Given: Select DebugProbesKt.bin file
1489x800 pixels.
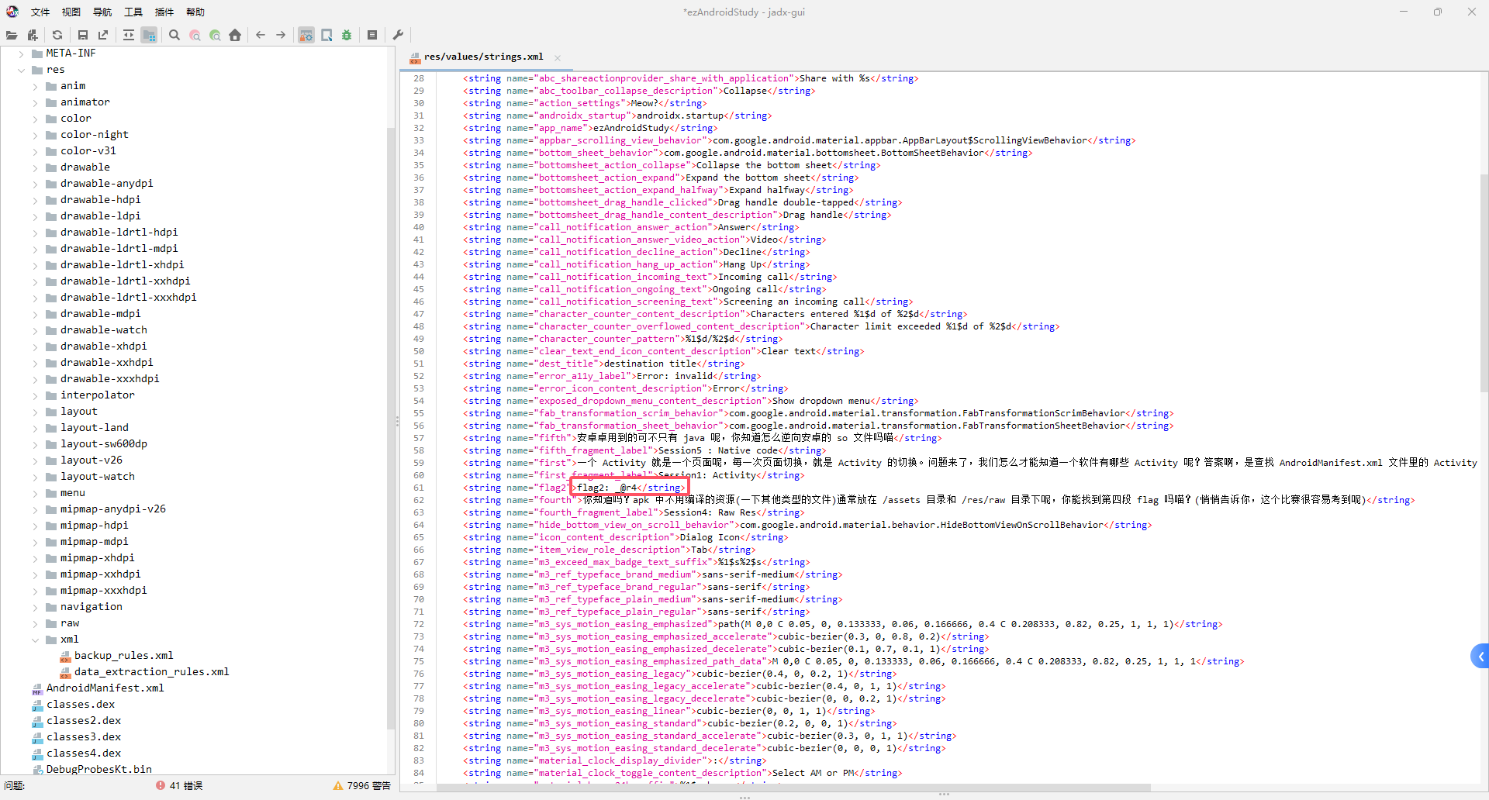Looking at the screenshot, I should coord(98,769).
